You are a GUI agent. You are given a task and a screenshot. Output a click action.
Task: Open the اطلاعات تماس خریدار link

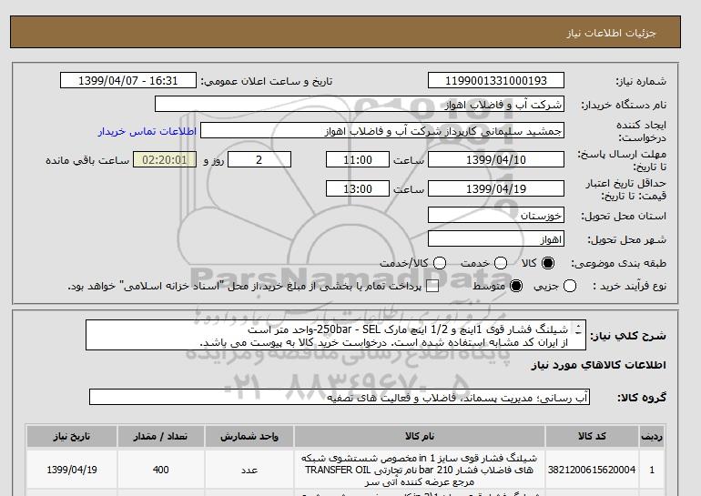[x=147, y=131]
